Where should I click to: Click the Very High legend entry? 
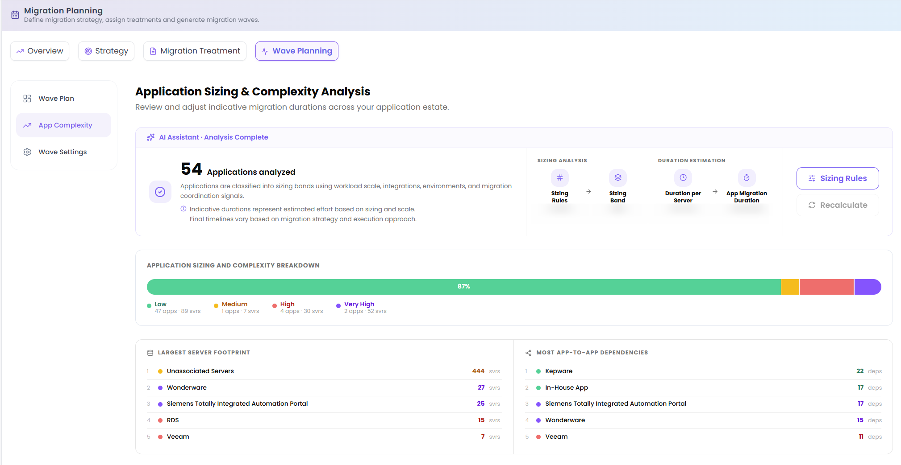point(361,307)
